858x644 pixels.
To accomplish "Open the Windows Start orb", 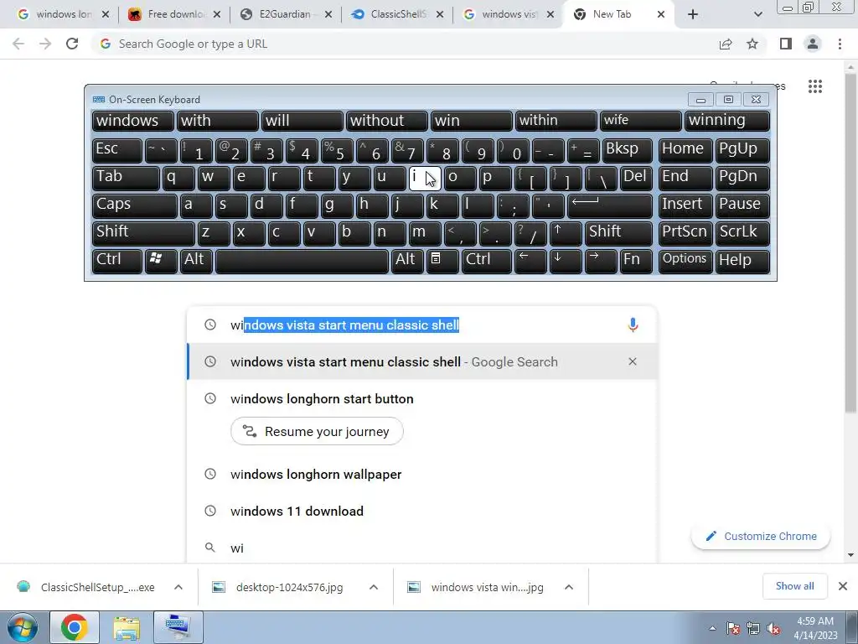I will pyautogui.click(x=23, y=627).
